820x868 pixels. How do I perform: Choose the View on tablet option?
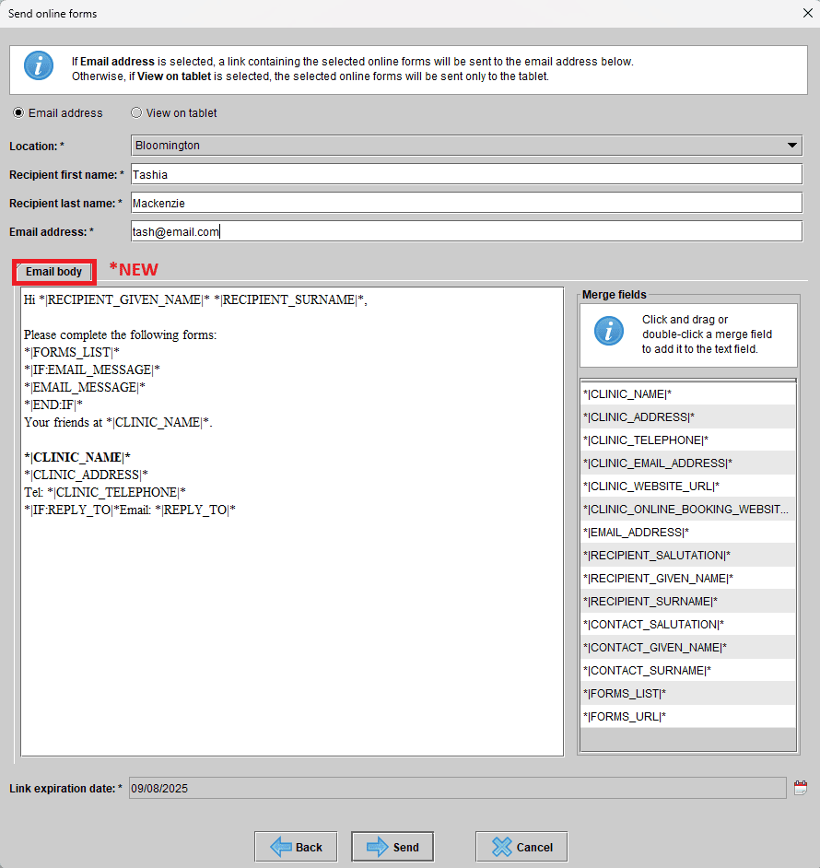tap(136, 113)
